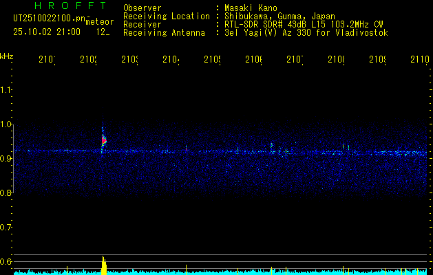
Task: Click the tall yellow peak in power graph
Action: pos(104,265)
